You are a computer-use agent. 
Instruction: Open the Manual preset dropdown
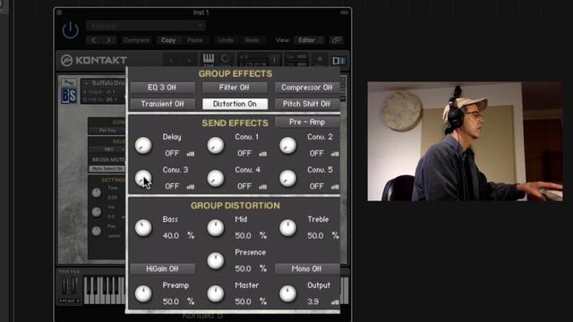coord(145,26)
